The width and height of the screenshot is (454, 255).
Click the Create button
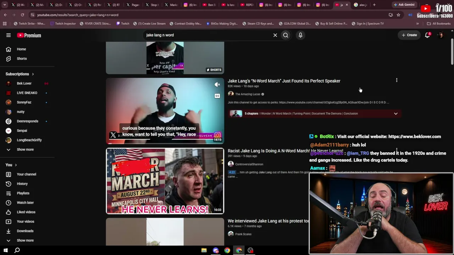(x=409, y=35)
